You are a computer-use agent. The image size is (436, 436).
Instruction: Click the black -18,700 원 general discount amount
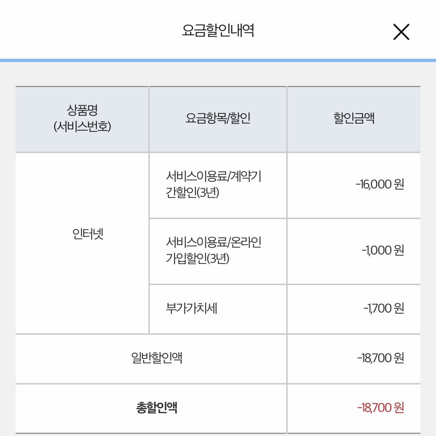(381, 358)
